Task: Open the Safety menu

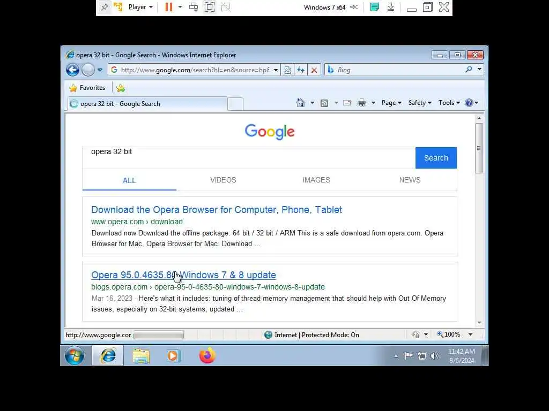Action: point(420,103)
